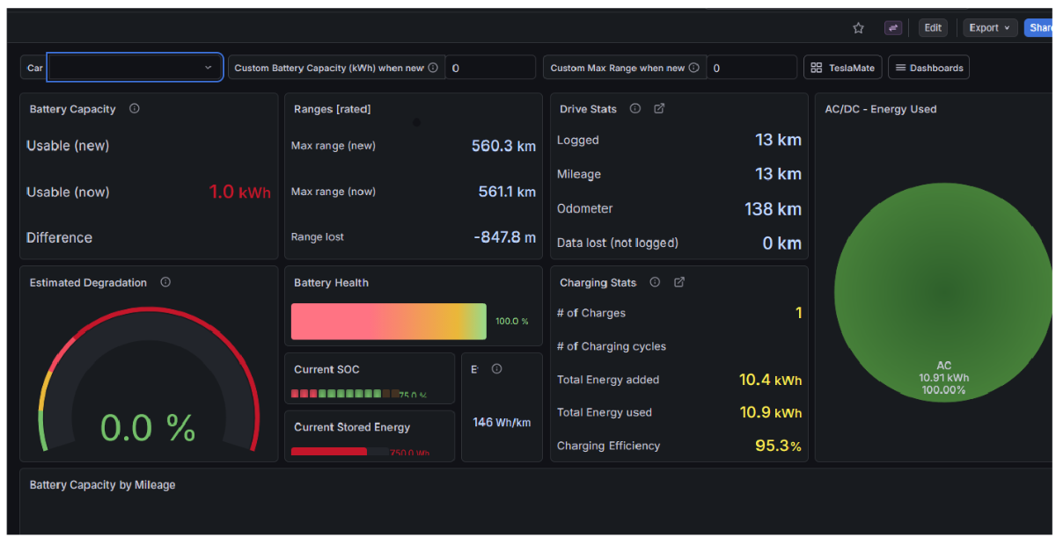
Task: Open the Charging Stats external link icon
Action: (678, 282)
